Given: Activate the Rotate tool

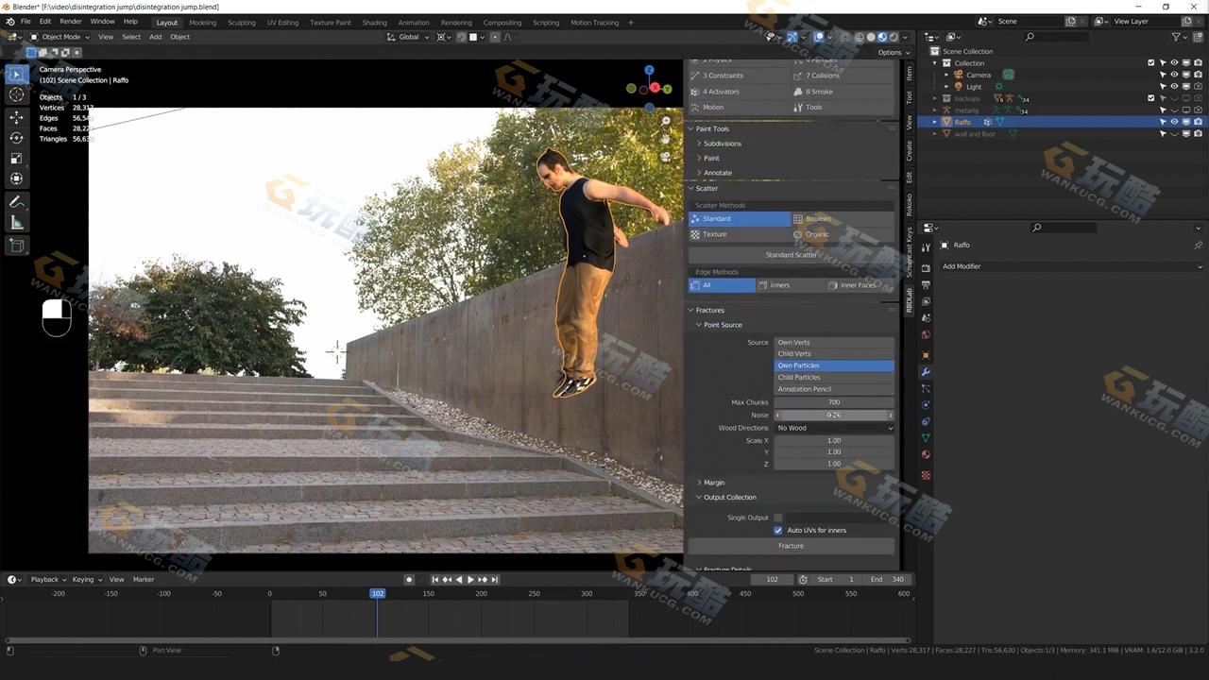Looking at the screenshot, I should click(x=16, y=138).
